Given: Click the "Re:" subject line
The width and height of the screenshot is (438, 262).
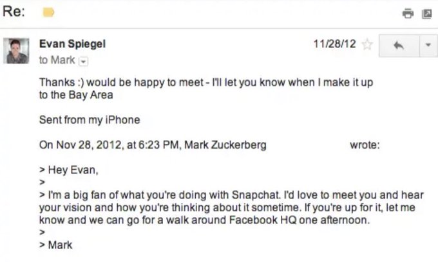Looking at the screenshot, I should (x=14, y=12).
